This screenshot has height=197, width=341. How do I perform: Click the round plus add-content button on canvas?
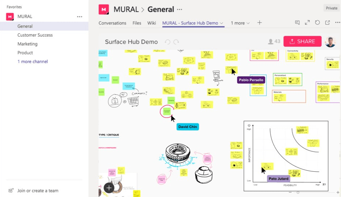click(109, 188)
